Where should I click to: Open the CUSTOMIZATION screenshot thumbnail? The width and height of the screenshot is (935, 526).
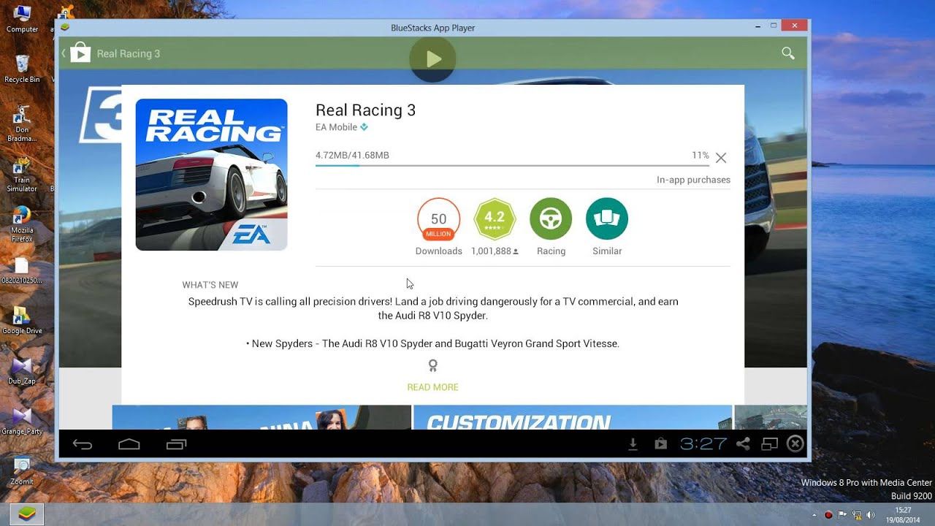click(x=573, y=417)
